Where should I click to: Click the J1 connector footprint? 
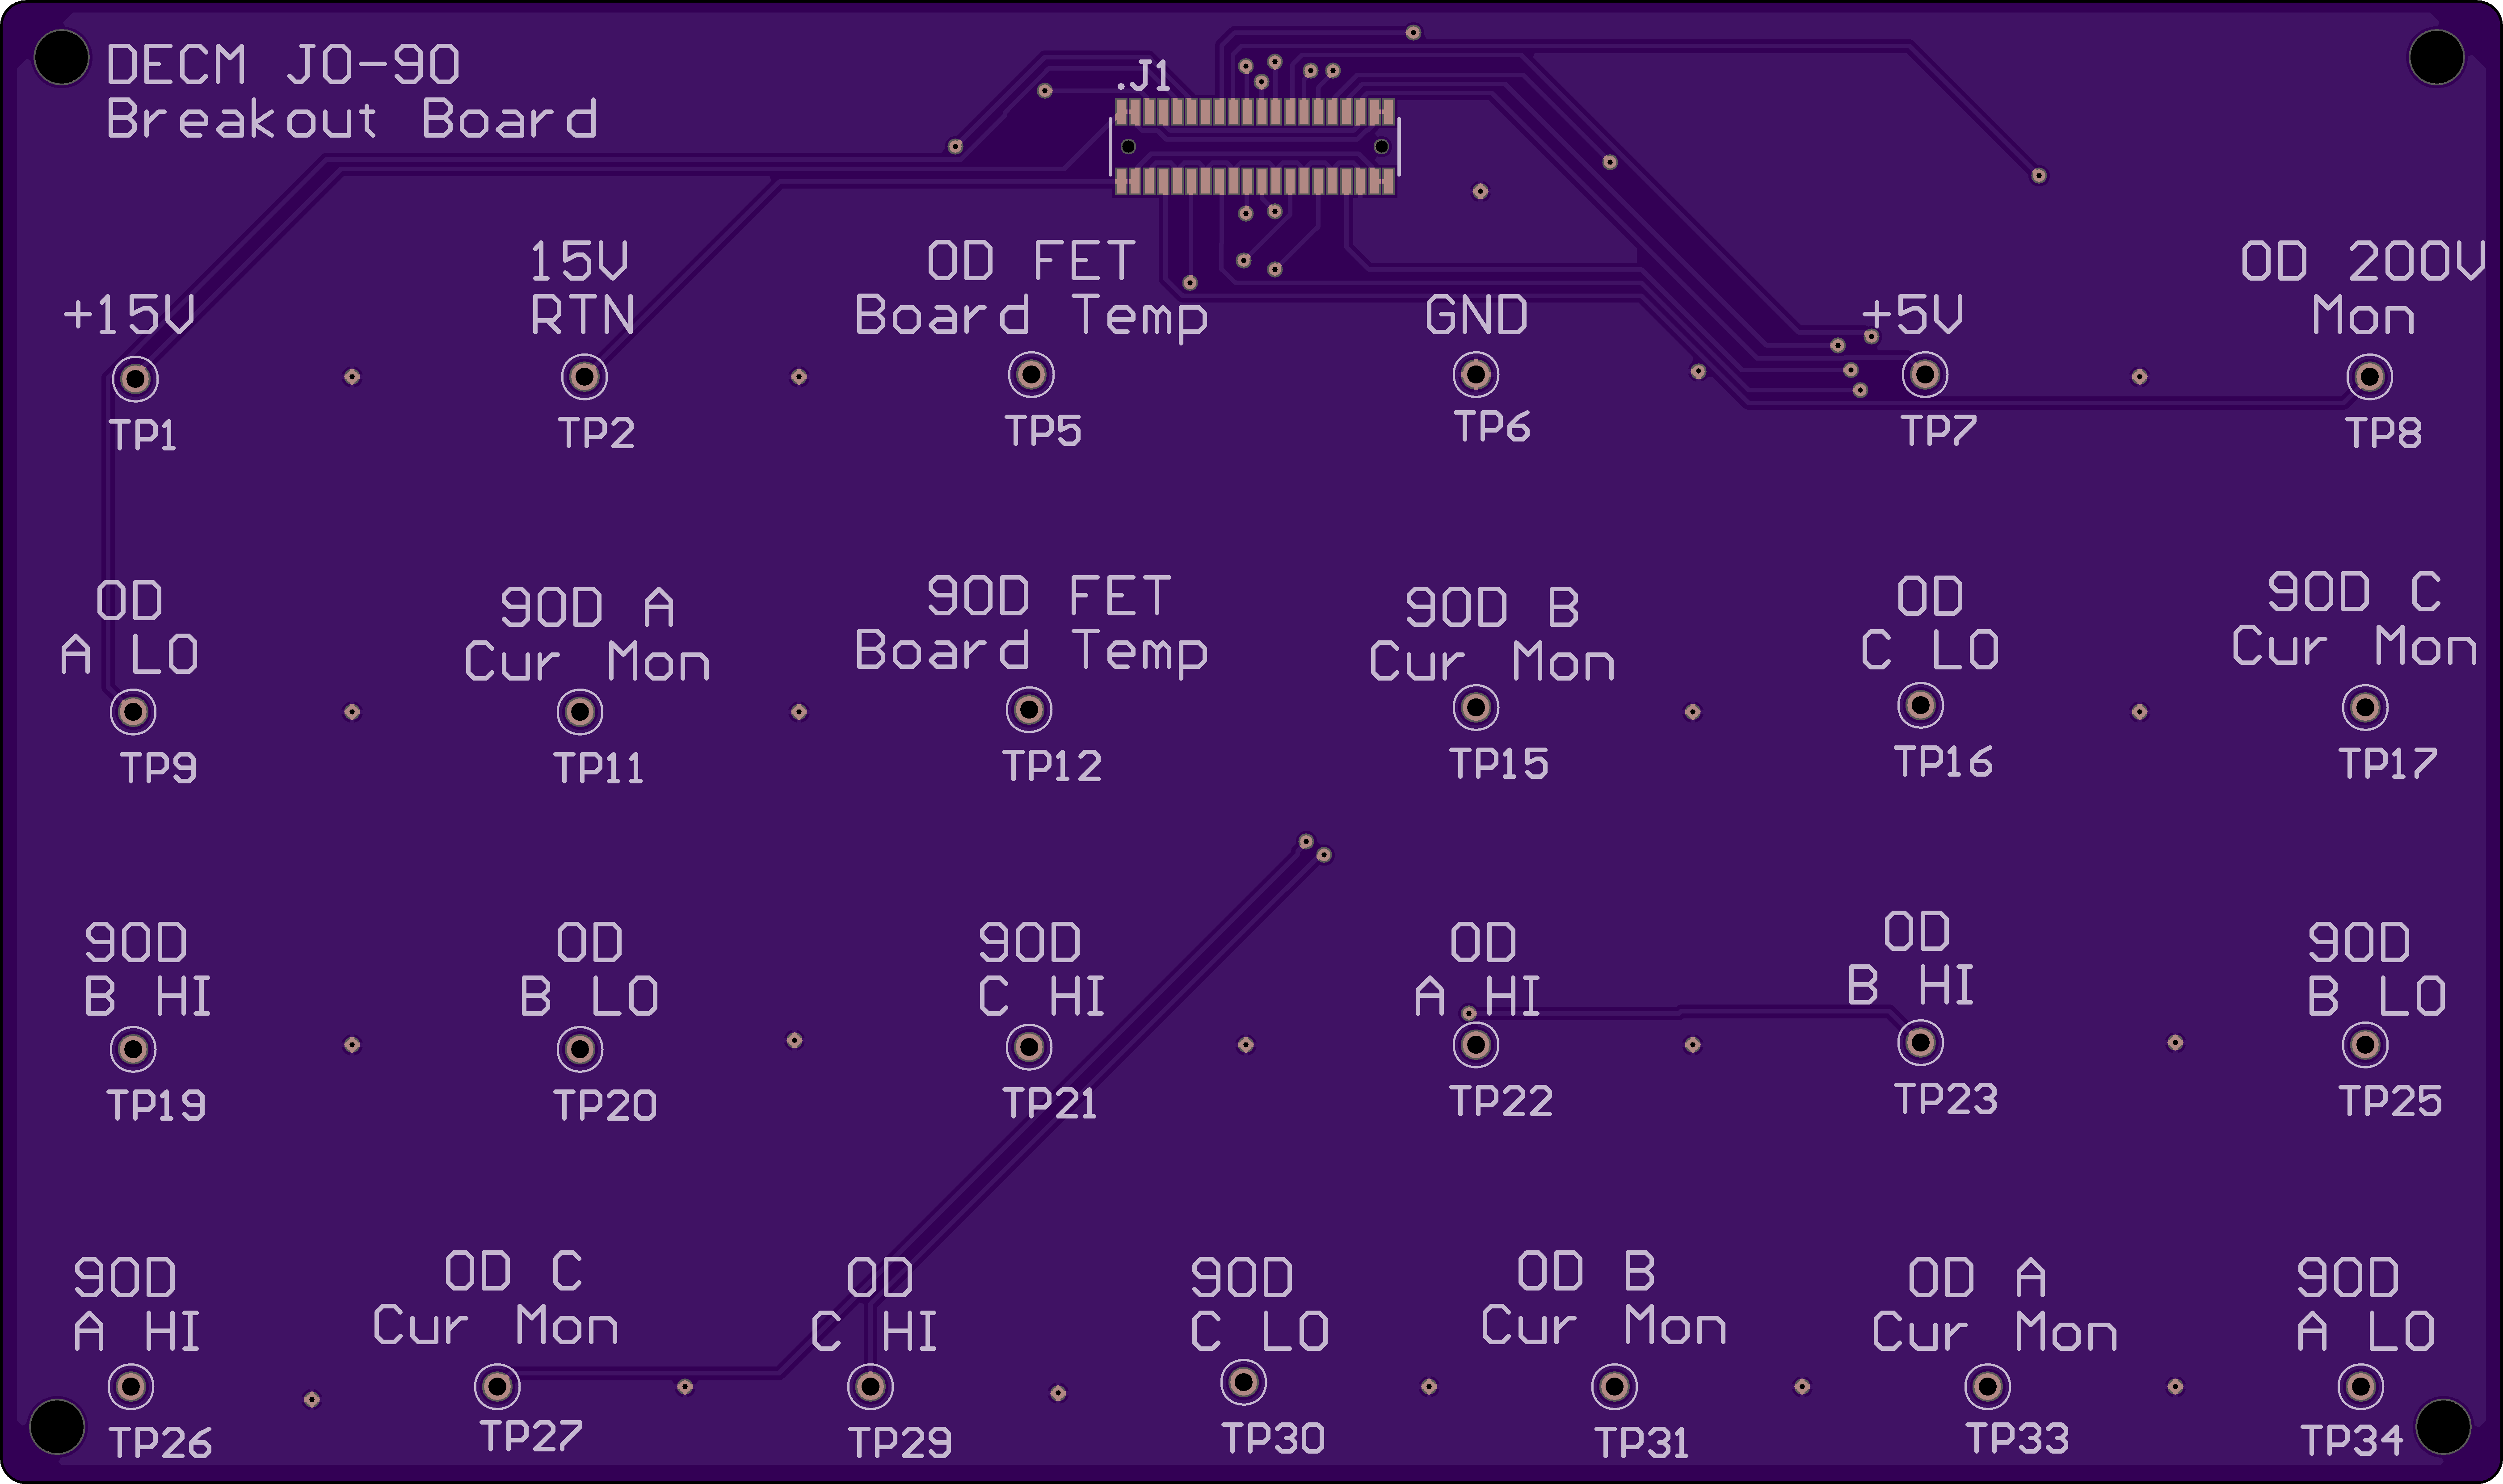[1254, 147]
